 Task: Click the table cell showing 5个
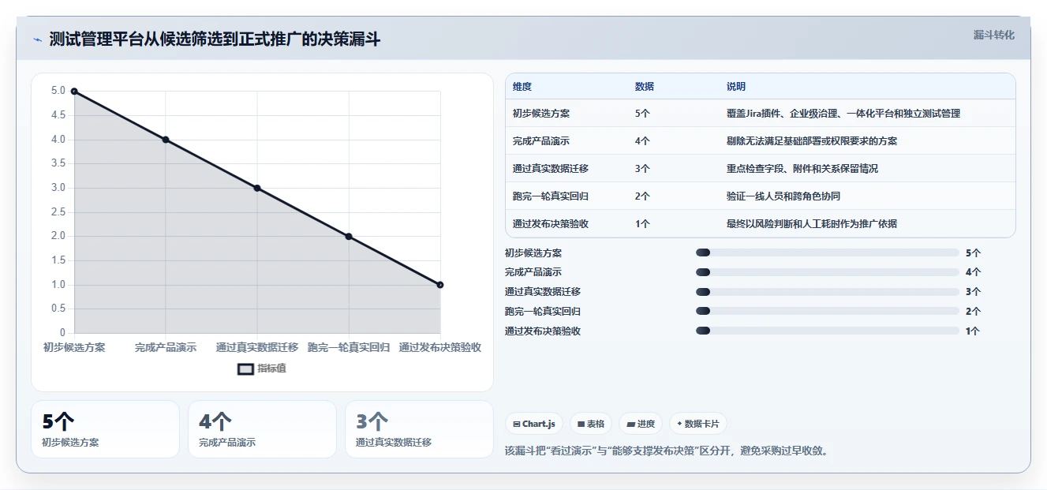pos(642,114)
